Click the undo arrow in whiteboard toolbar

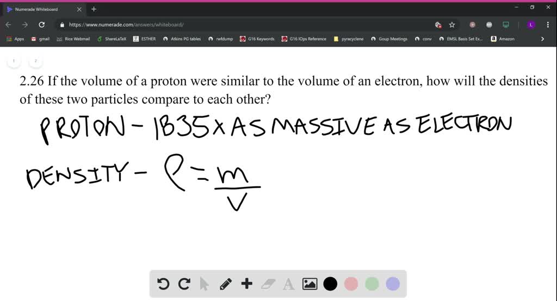162,284
